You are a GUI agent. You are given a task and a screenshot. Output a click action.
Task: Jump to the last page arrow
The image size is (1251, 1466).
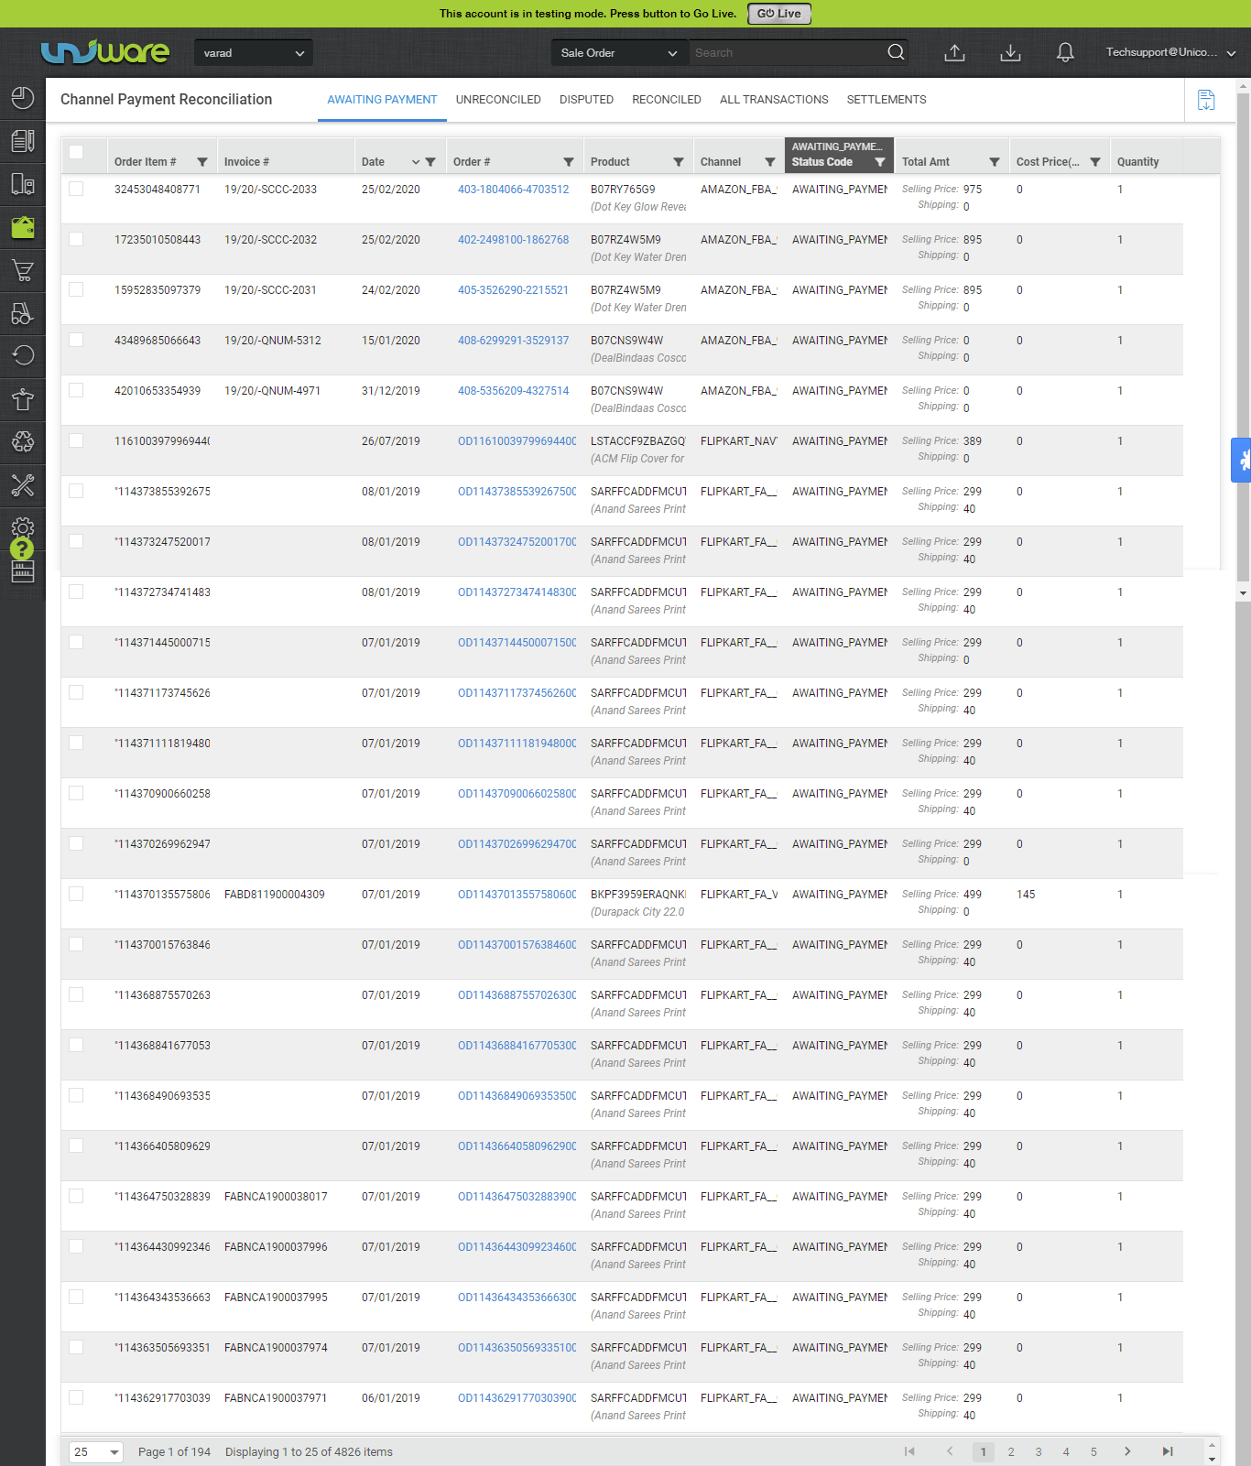click(1168, 1451)
